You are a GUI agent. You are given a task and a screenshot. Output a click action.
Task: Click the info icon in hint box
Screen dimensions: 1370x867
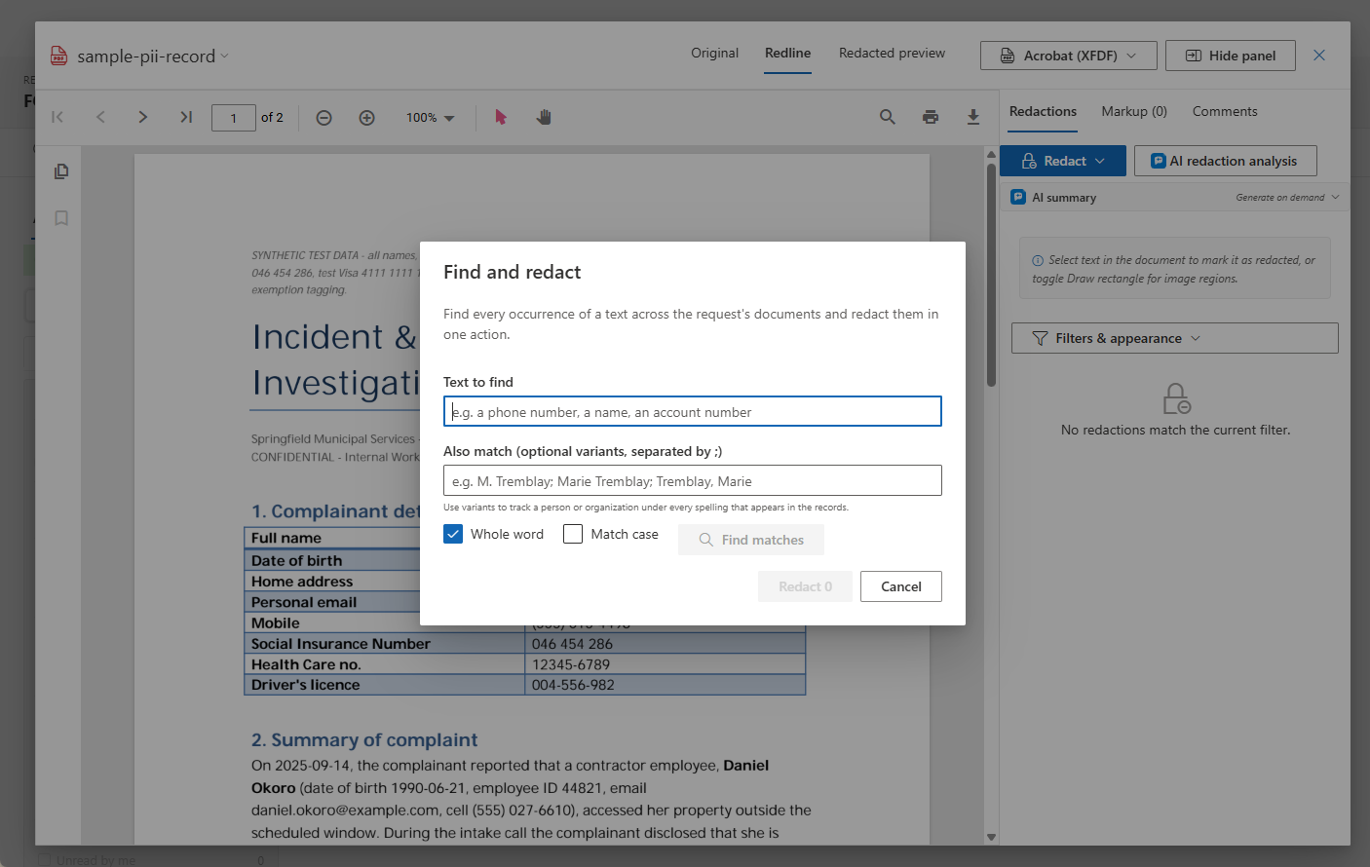click(x=1038, y=260)
